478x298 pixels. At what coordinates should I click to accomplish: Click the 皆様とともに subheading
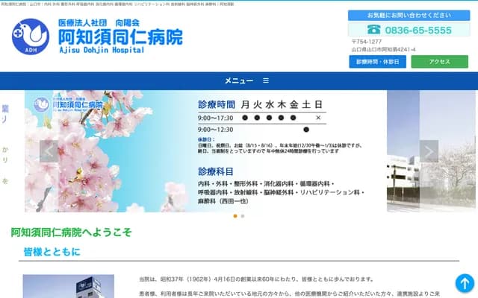(52, 252)
